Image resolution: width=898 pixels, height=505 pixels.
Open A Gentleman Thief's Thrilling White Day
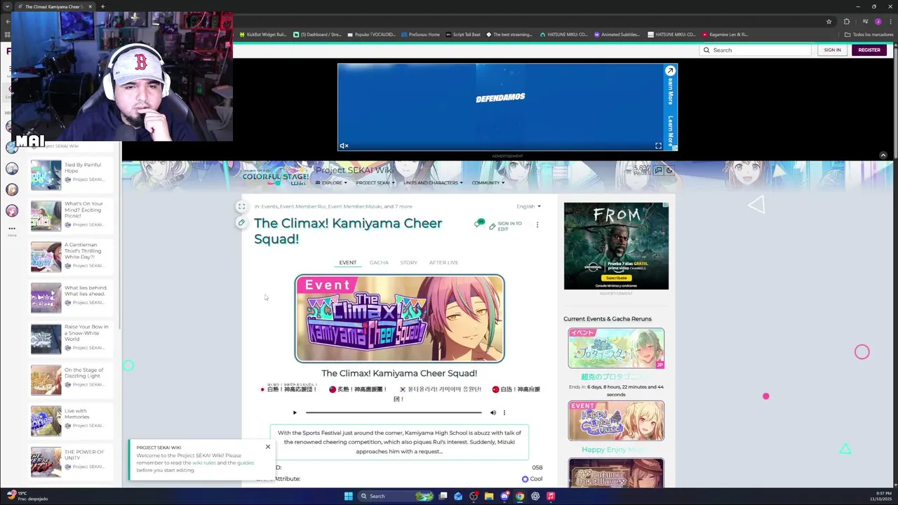pos(71,257)
